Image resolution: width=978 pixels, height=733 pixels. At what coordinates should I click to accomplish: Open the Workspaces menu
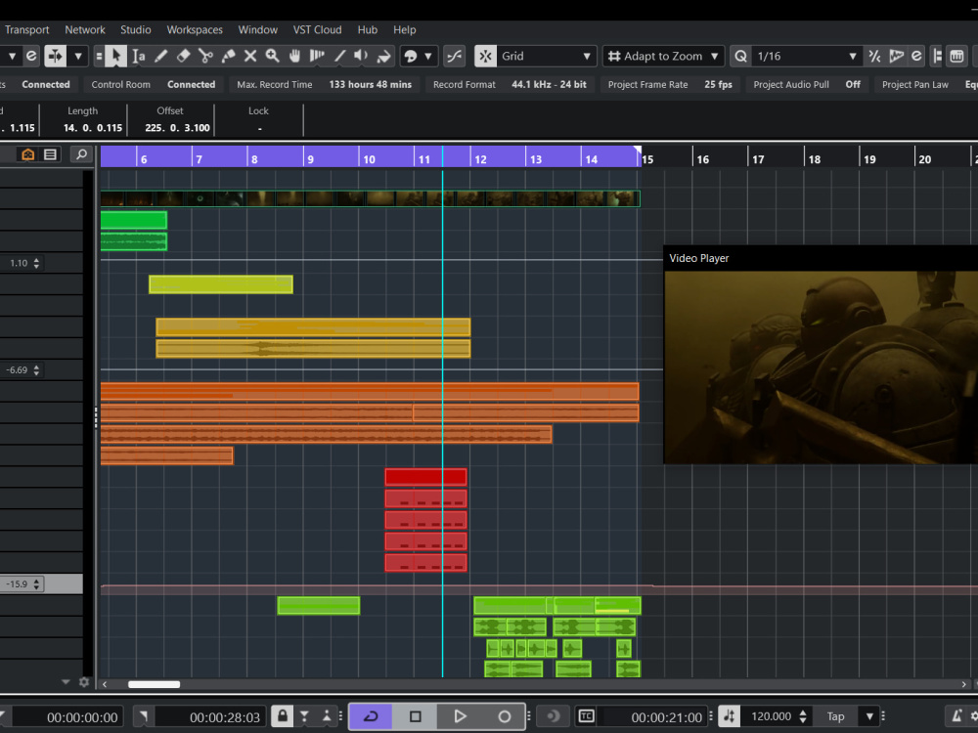pyautogui.click(x=195, y=29)
